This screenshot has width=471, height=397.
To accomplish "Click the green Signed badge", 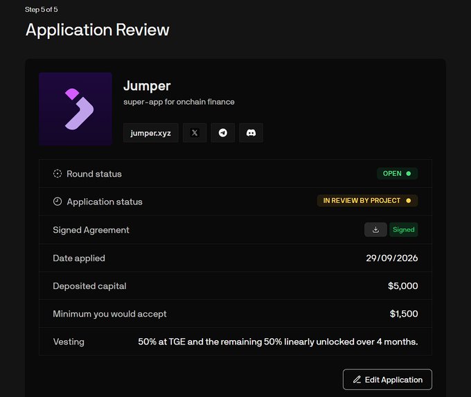I will [x=403, y=229].
